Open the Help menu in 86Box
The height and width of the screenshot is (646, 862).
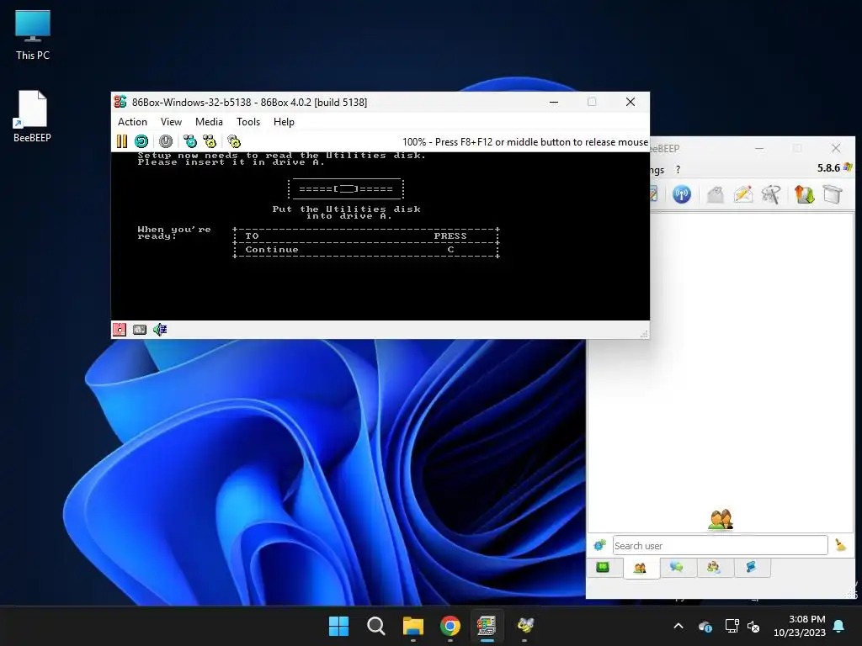(x=284, y=122)
